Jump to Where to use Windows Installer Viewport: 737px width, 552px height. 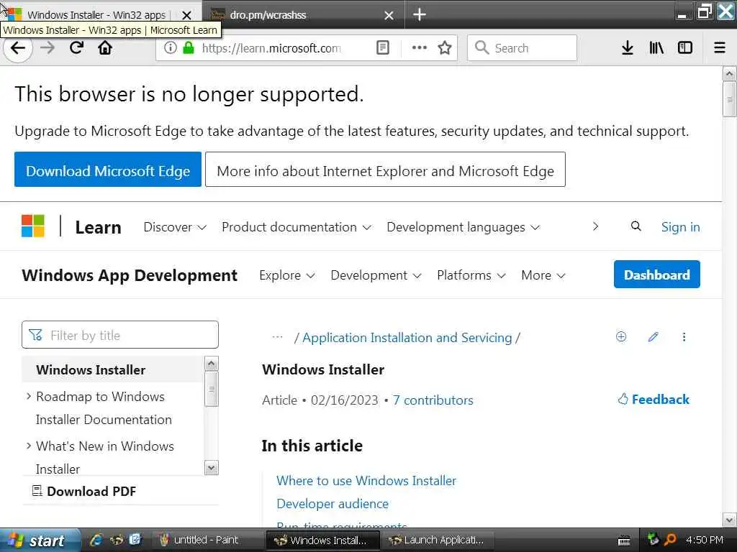point(366,481)
